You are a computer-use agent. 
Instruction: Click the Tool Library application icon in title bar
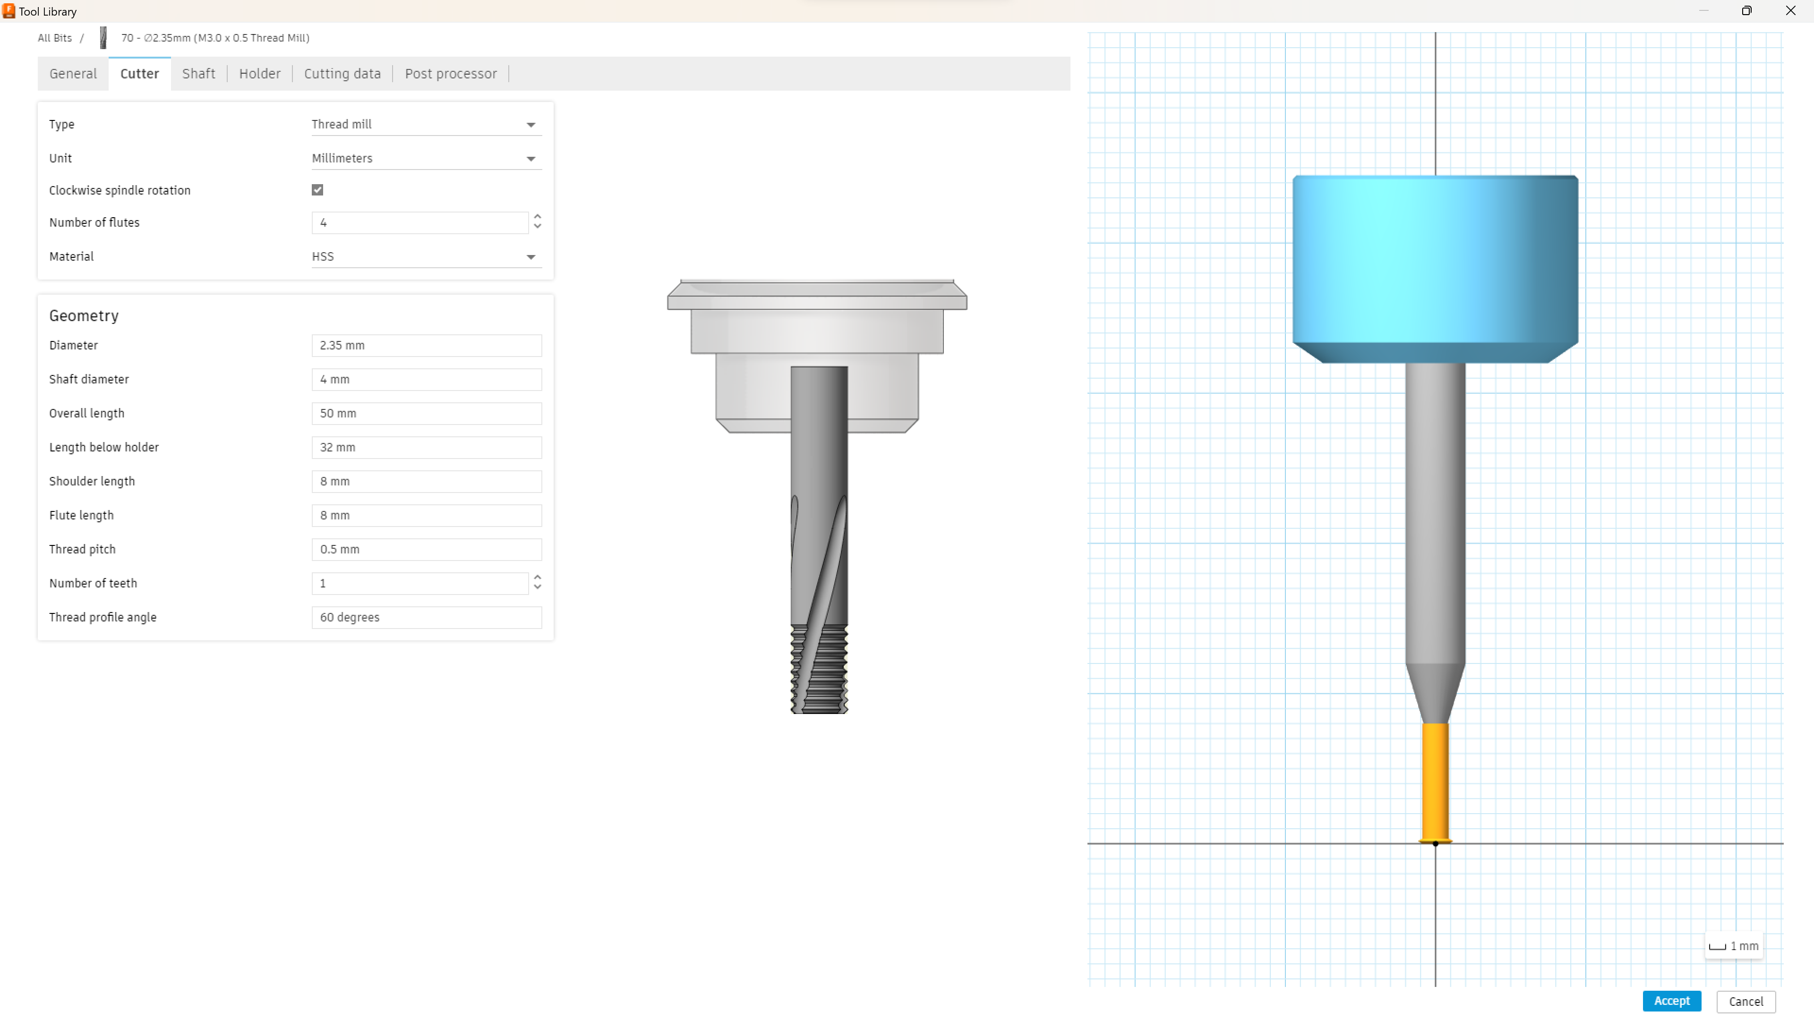point(9,11)
